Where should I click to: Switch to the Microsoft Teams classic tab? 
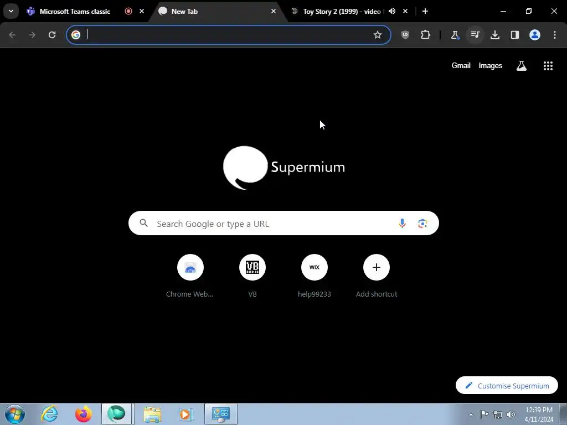point(74,11)
